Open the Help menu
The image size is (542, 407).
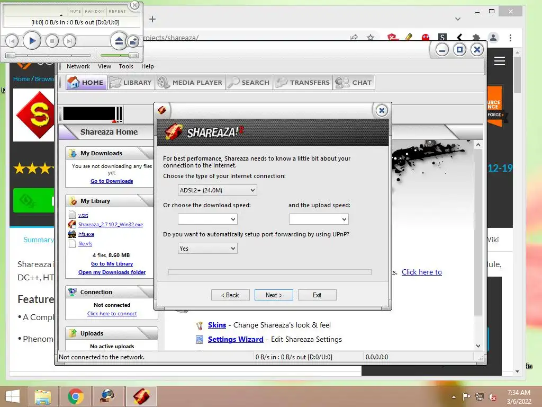tap(147, 66)
